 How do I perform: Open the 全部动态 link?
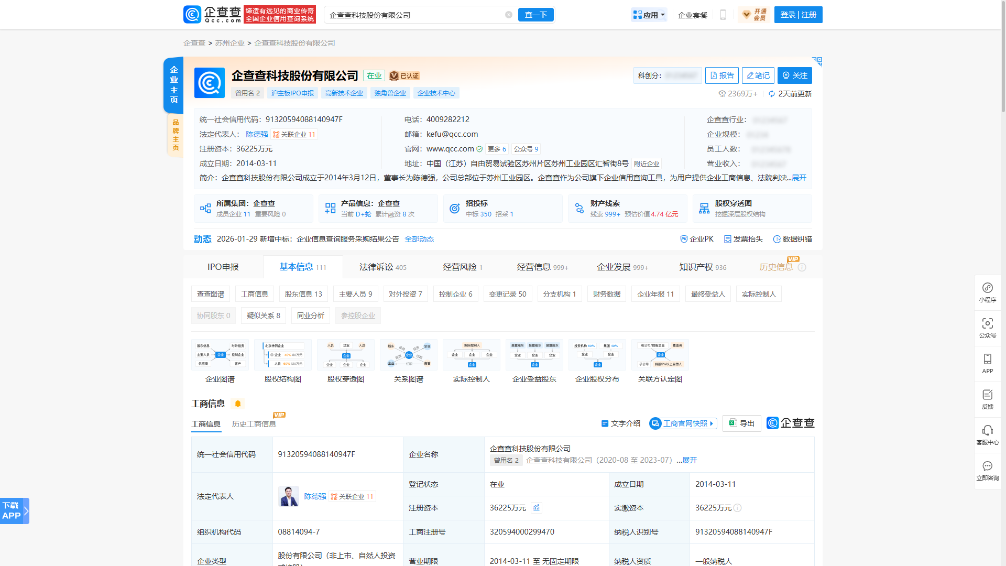pyautogui.click(x=419, y=239)
